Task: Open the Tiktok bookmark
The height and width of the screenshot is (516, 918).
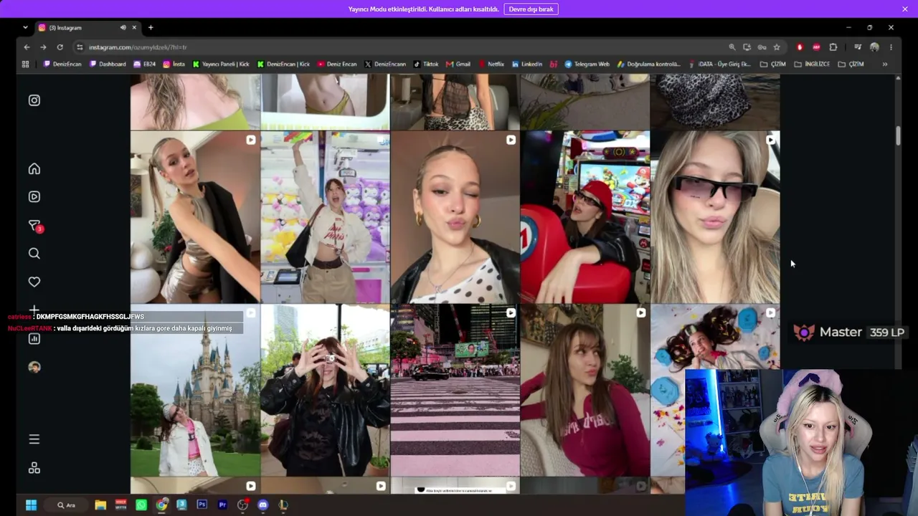Action: click(x=426, y=64)
